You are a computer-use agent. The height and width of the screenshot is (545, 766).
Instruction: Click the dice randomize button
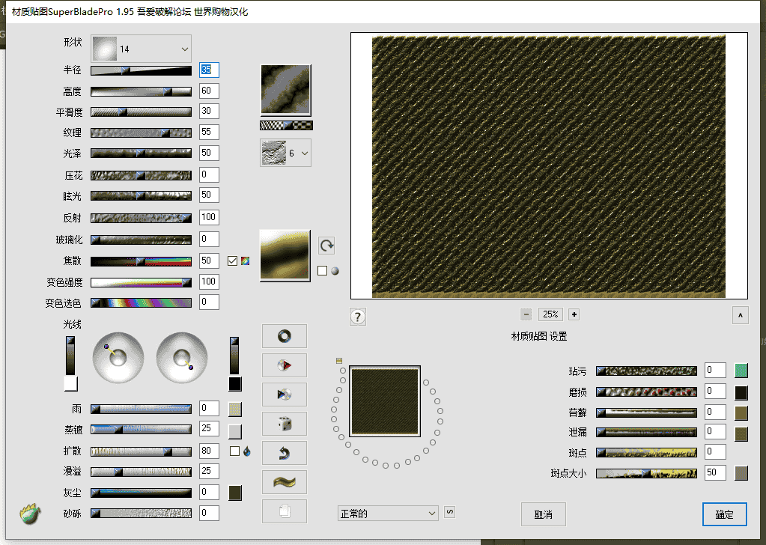coord(285,424)
